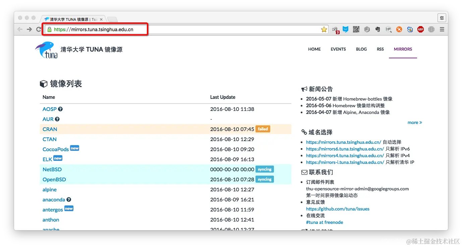
Task: Open the QR code extension
Action: point(356,29)
